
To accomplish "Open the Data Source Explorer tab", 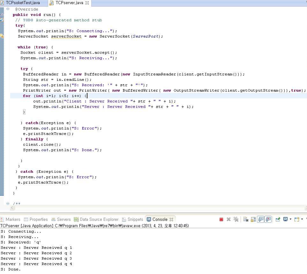I will (96, 219).
